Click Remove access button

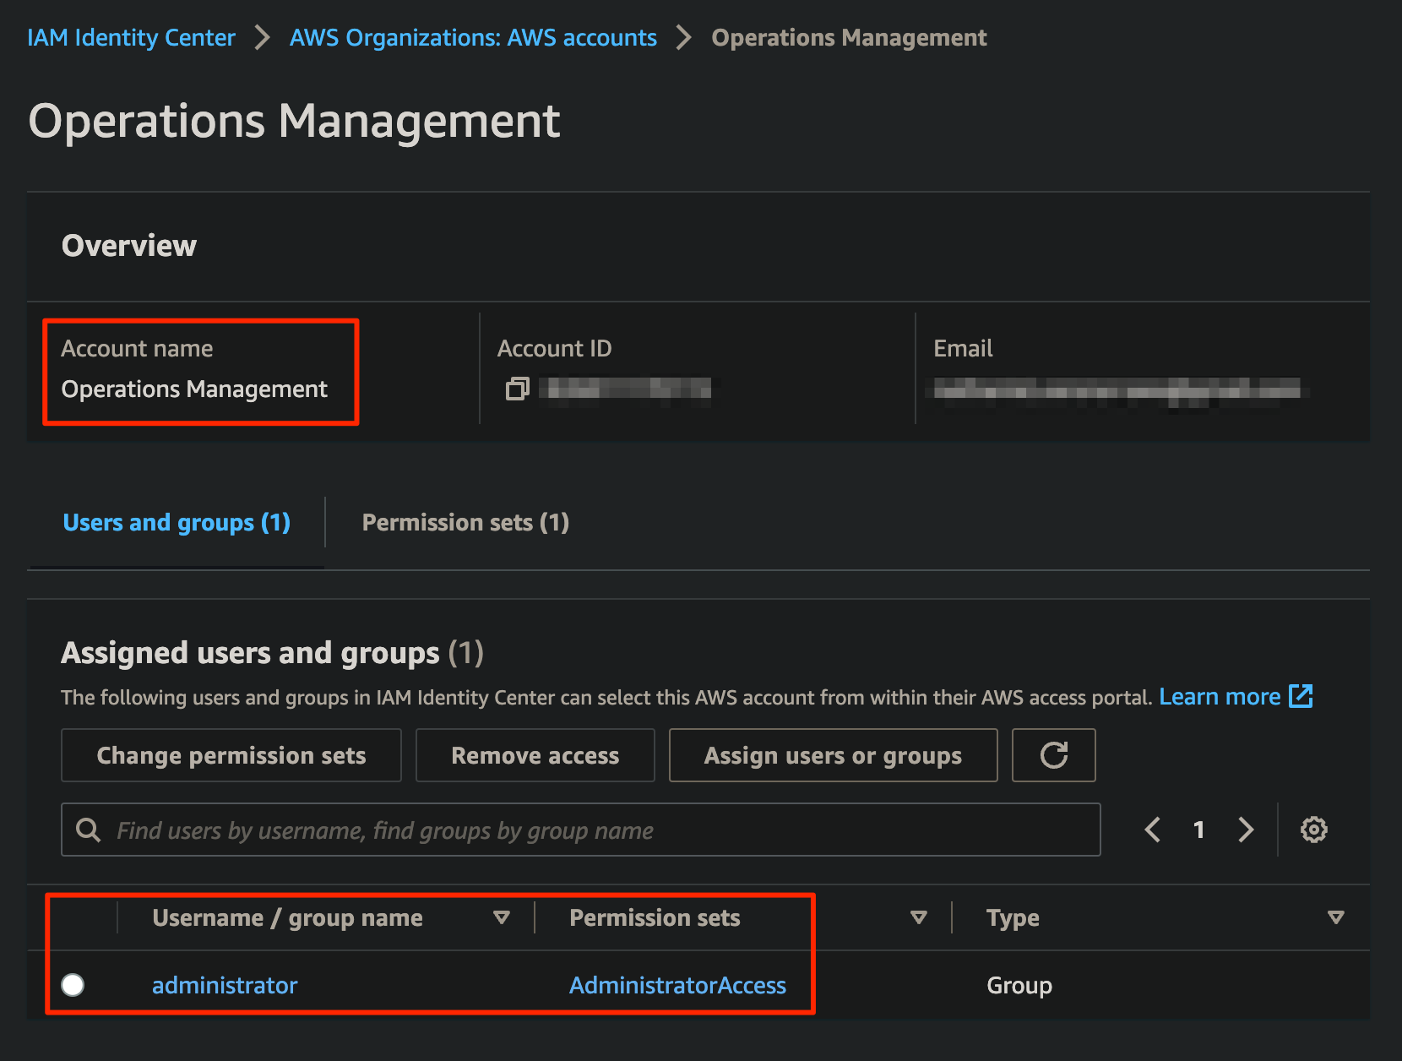click(535, 755)
